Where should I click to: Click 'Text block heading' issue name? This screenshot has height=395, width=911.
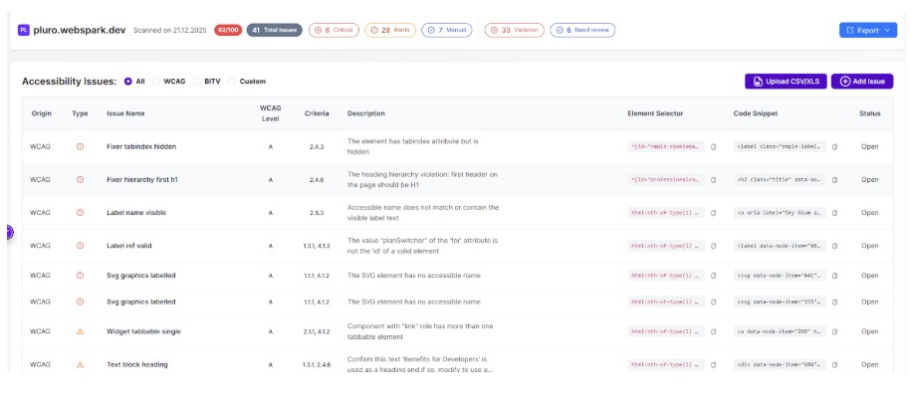(x=137, y=365)
